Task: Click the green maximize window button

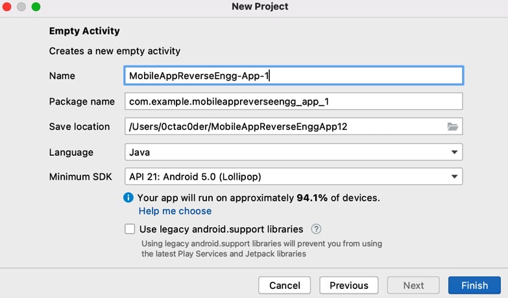Action: (36, 6)
